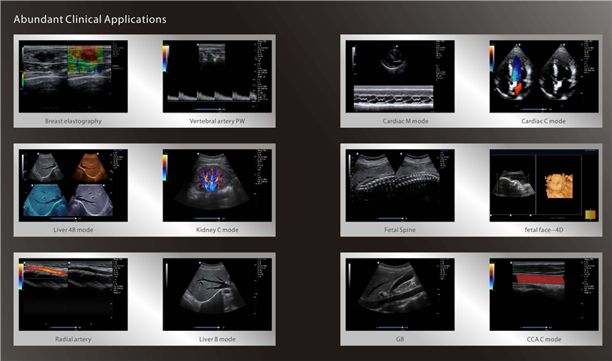The width and height of the screenshot is (612, 361).
Task: Select the orange-tinted liver quadrant
Action: [97, 166]
